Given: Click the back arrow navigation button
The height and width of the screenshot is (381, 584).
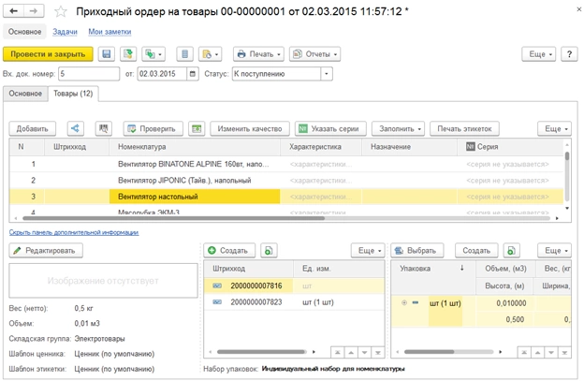Looking at the screenshot, I should (x=14, y=11).
